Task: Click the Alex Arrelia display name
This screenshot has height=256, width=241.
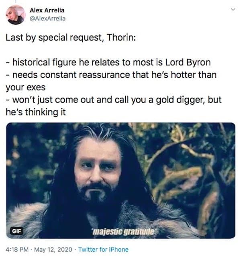Action: [47, 10]
